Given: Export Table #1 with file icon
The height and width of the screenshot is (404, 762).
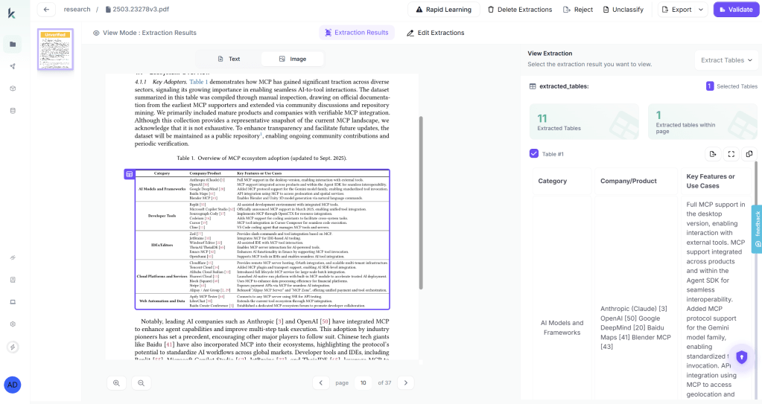Looking at the screenshot, I should [713, 154].
